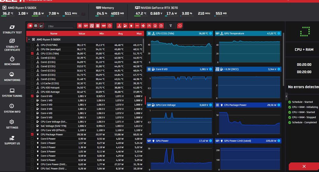Click blue circle on CPU Package Power graph header
Screen dimensions: 319x172
[279, 105]
